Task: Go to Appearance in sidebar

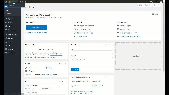Action: coord(12,35)
